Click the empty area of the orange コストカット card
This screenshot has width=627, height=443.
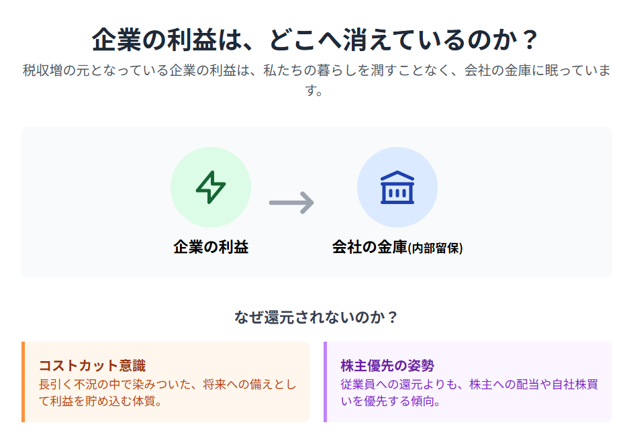point(255,359)
